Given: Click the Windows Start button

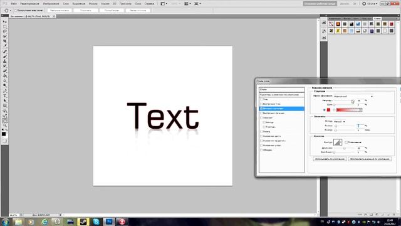Looking at the screenshot, I should coord(5,222).
